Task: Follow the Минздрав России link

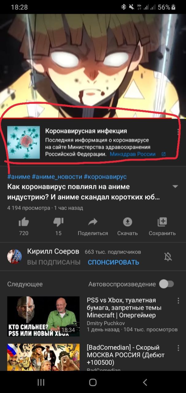Action: [133, 154]
